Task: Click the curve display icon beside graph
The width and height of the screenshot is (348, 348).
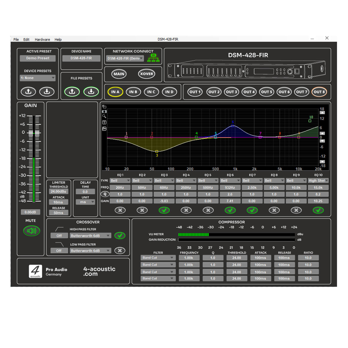Action: pyautogui.click(x=104, y=128)
